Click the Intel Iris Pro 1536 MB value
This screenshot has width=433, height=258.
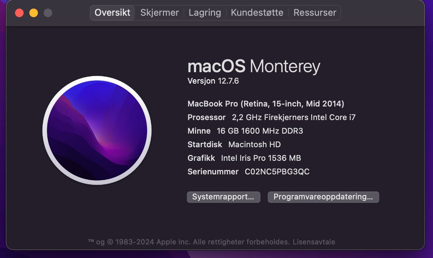pos(261,158)
